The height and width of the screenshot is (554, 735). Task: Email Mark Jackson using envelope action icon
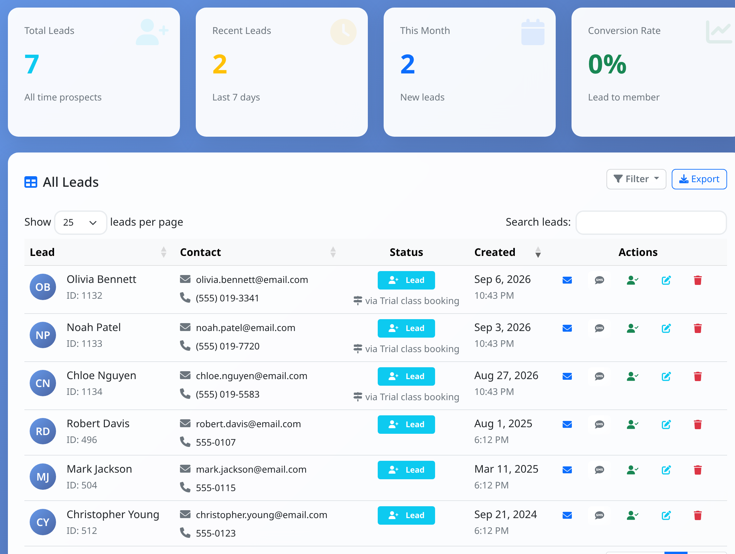tap(567, 470)
